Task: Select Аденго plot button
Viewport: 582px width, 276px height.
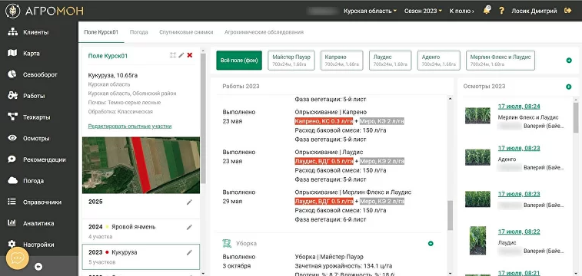Action: 439,61
